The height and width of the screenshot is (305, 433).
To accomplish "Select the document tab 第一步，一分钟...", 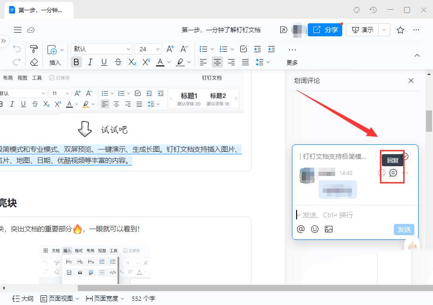I will (39, 10).
